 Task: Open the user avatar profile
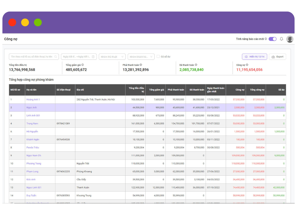pyautogui.click(x=290, y=39)
